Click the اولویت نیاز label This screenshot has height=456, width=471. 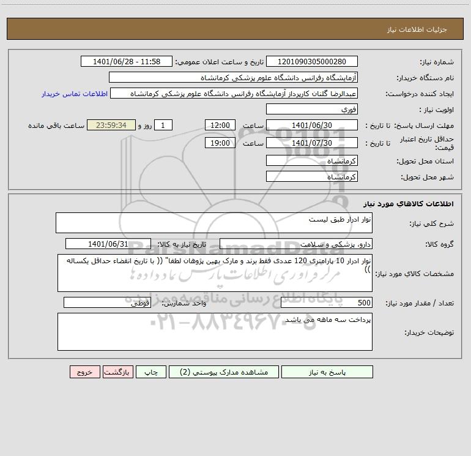pos(437,110)
